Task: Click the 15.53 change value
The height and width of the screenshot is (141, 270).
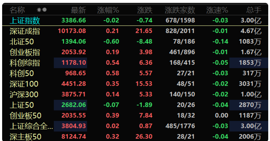Action: (x=144, y=84)
